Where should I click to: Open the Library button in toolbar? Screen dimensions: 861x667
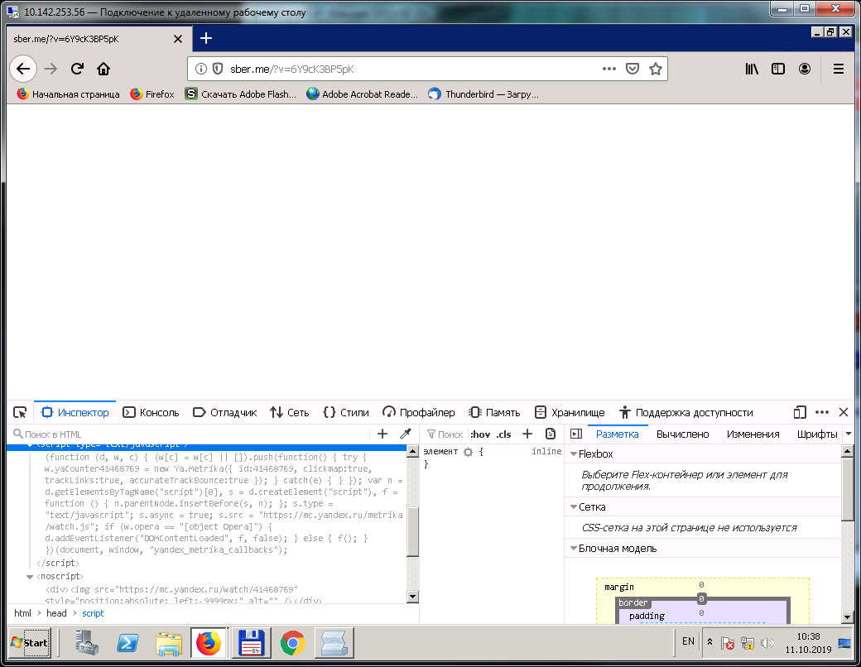[x=752, y=69]
